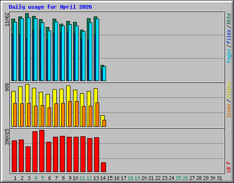
Task: Click the orange sites bar for day 10
Action: [x=77, y=114]
